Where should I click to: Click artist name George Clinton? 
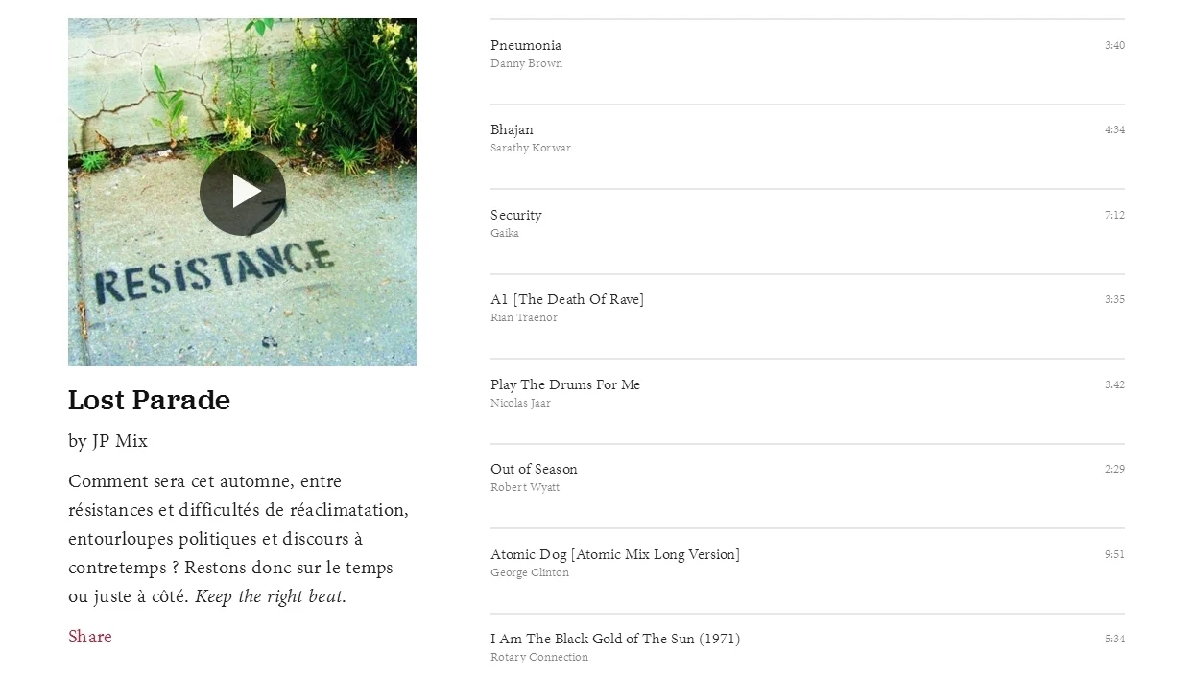(x=530, y=572)
